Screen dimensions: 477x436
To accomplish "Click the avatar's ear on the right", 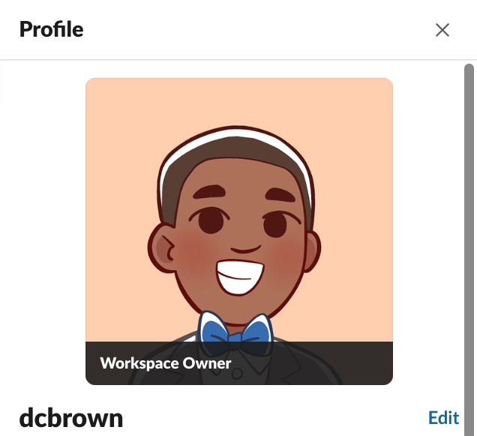I will [311, 247].
